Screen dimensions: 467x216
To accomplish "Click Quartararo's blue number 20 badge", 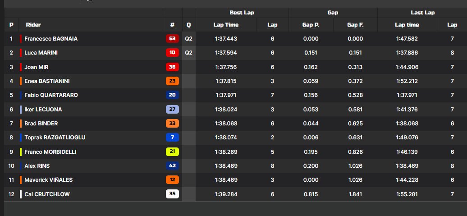I will coord(172,95).
